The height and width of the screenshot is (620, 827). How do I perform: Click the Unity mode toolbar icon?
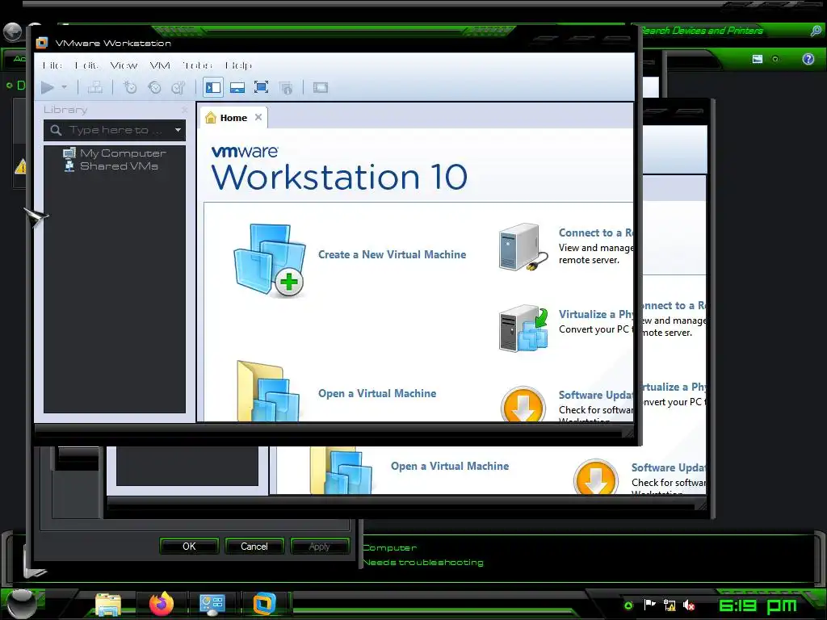click(x=286, y=87)
